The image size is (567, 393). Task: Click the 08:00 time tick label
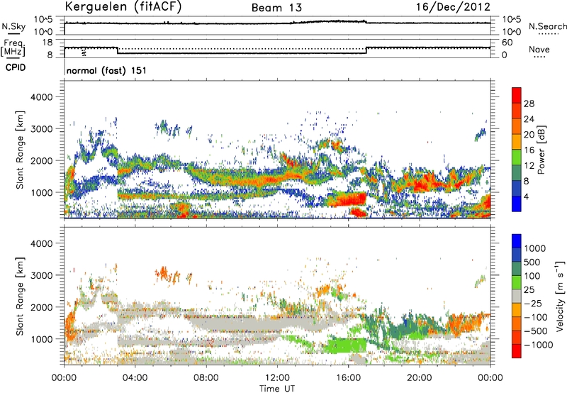206,378
